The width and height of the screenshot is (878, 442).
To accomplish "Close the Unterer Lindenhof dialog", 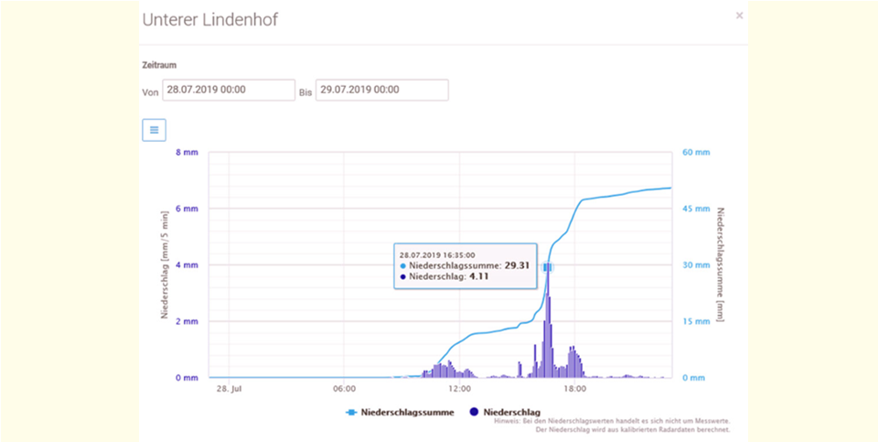I will tap(739, 16).
